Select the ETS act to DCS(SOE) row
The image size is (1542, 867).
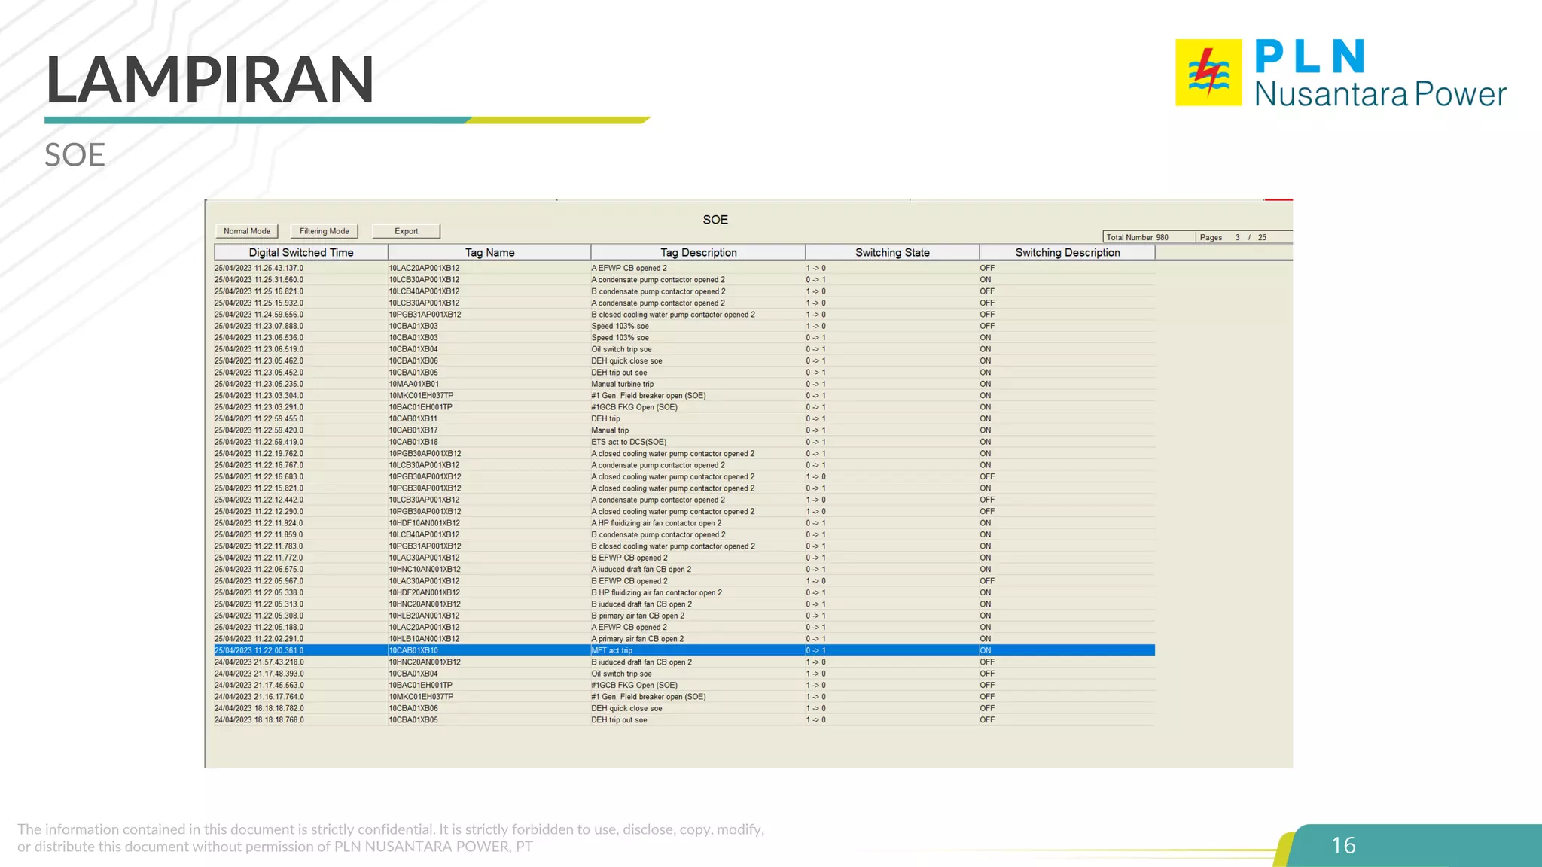(x=628, y=442)
